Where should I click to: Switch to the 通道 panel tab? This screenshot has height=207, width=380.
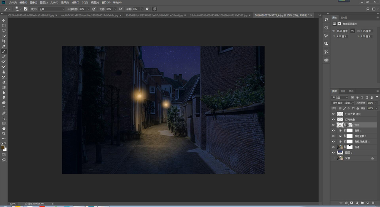click(343, 91)
